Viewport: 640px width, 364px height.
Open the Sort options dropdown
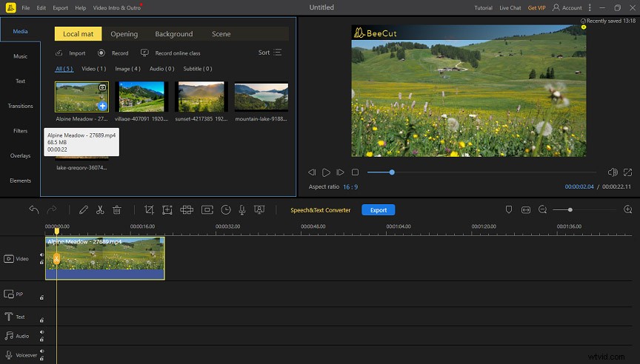pyautogui.click(x=270, y=53)
